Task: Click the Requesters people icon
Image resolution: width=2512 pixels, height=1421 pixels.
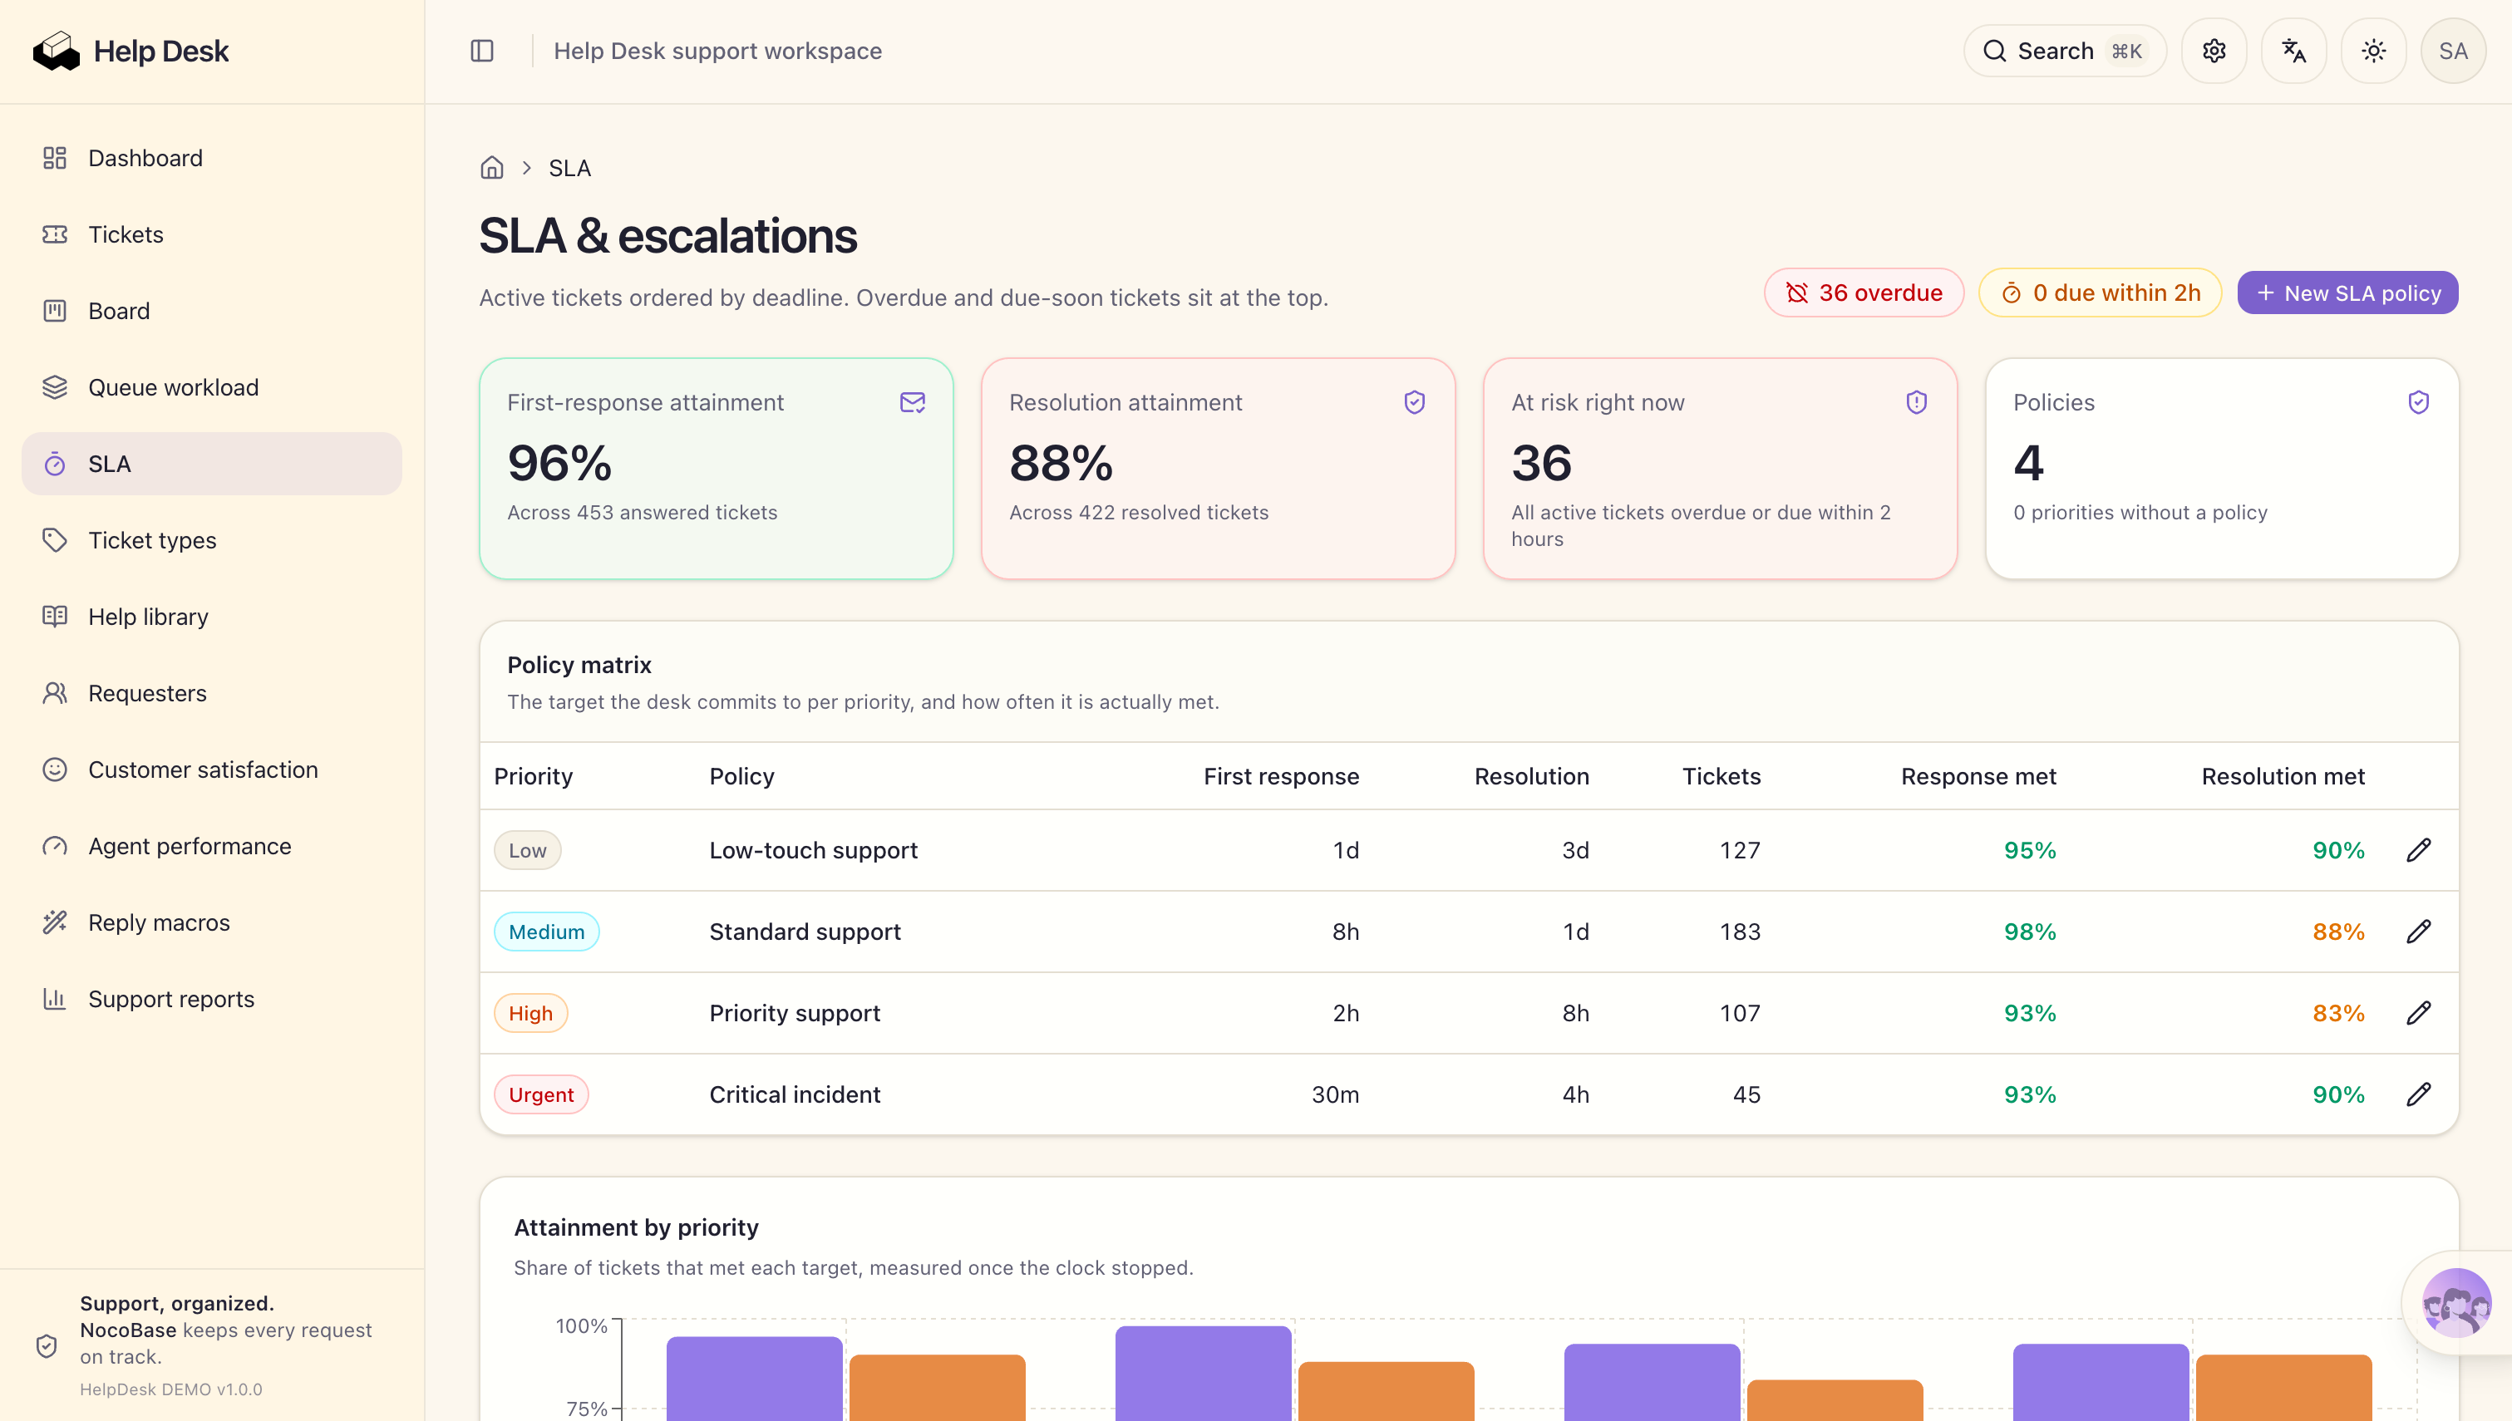Action: [x=55, y=693]
